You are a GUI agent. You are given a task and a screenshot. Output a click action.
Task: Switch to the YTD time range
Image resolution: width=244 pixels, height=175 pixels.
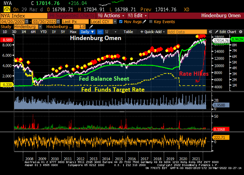point(43,32)
